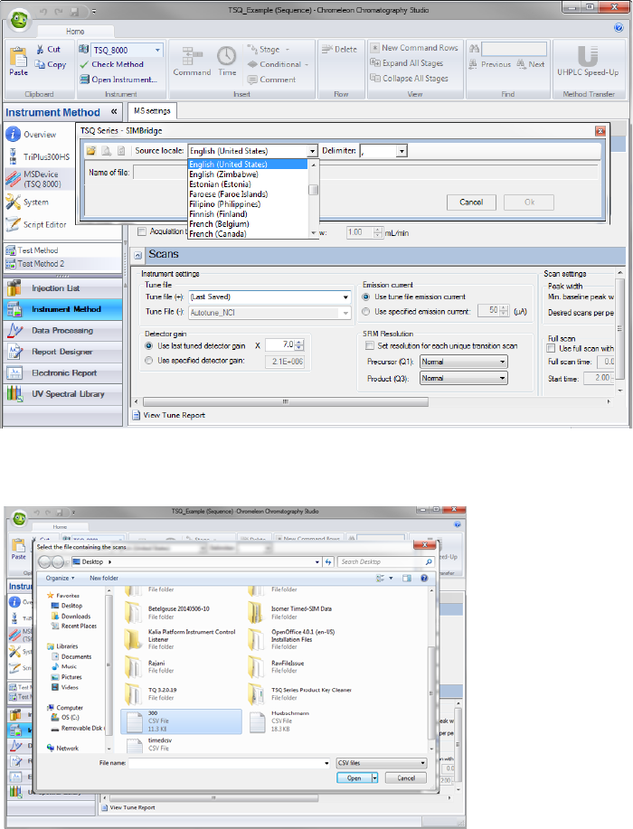The image size is (633, 829).
Task: Click Cancel in SIMBridge dialog
Action: [x=471, y=203]
